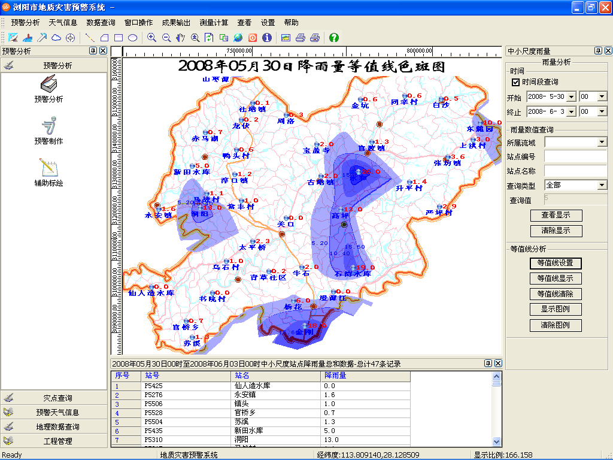Screen dimensions: 613x460
Task: Expand the 所属流域 combo box
Action: pos(602,143)
